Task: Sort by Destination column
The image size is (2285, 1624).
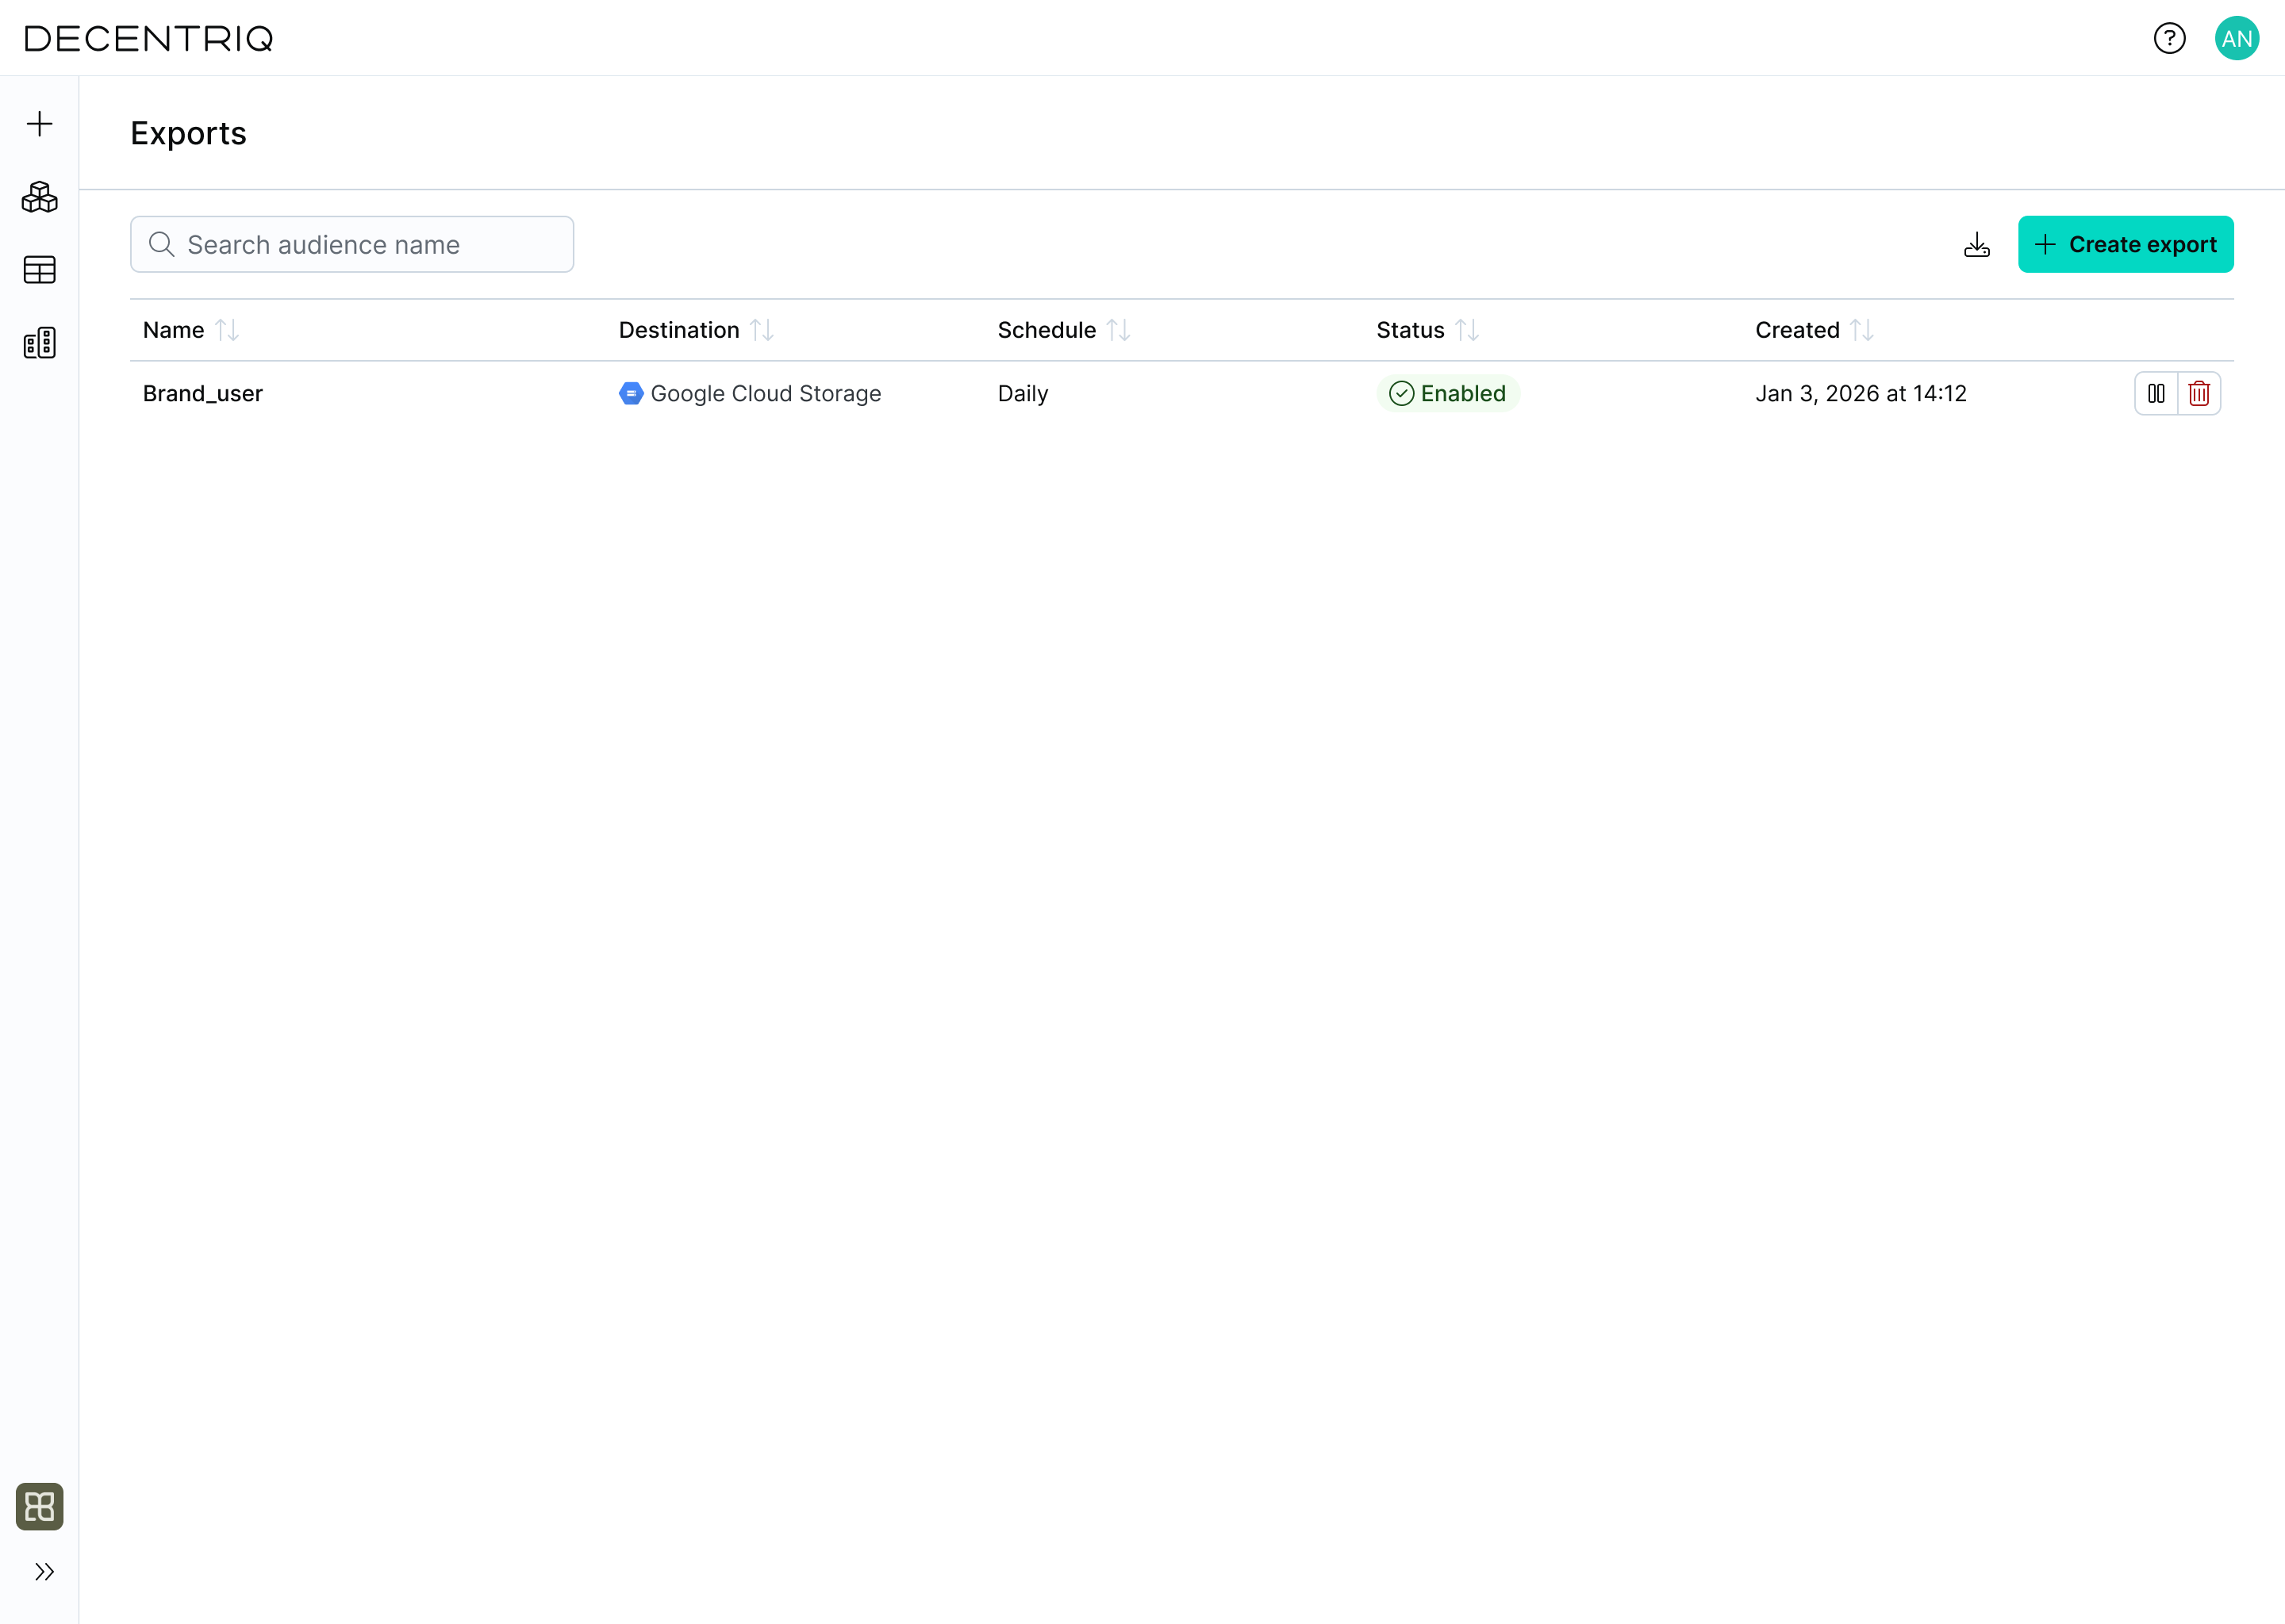Action: click(762, 330)
